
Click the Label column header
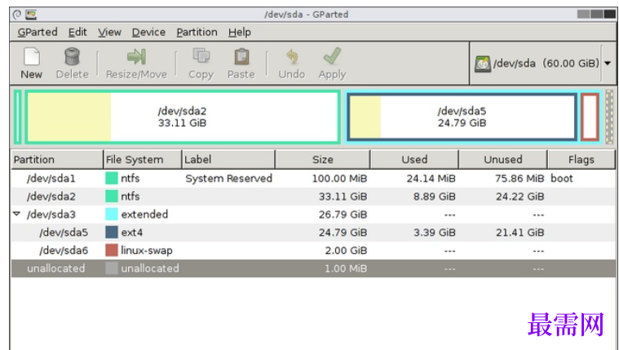(228, 160)
